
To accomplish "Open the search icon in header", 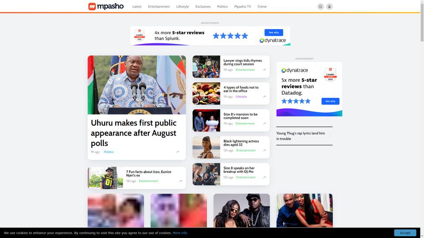I will tap(321, 7).
